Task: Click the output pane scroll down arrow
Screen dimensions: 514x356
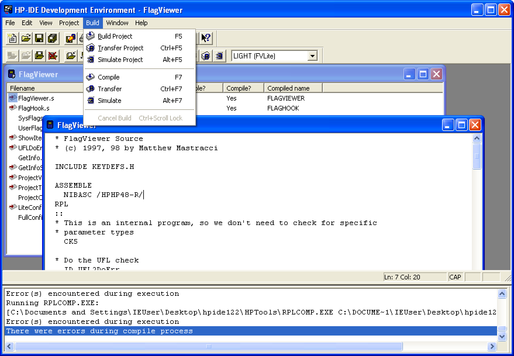Action: coord(502,336)
